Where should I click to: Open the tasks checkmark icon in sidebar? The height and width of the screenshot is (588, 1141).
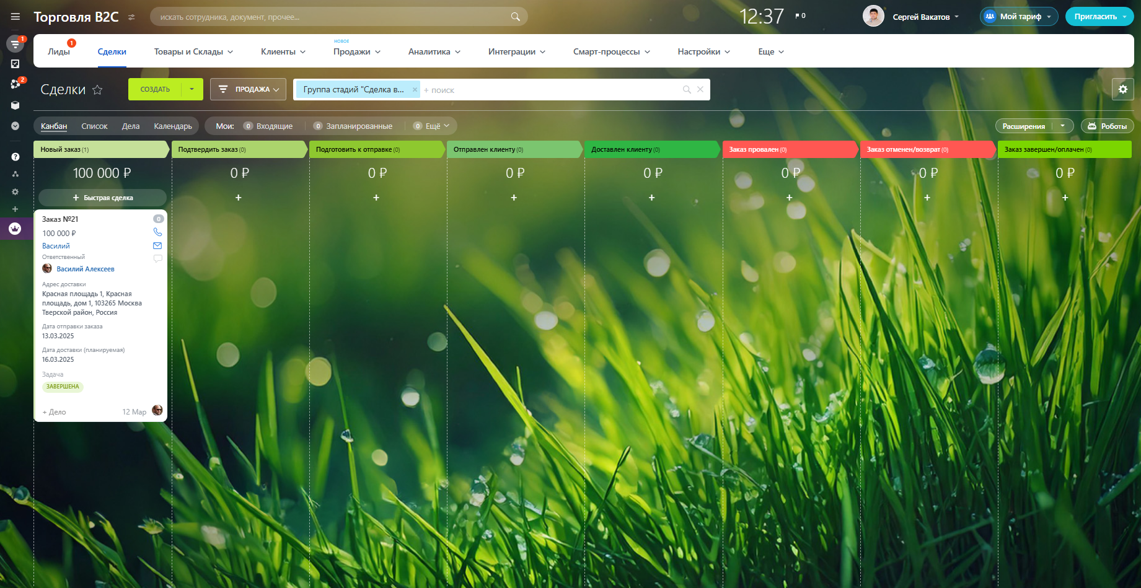point(15,64)
